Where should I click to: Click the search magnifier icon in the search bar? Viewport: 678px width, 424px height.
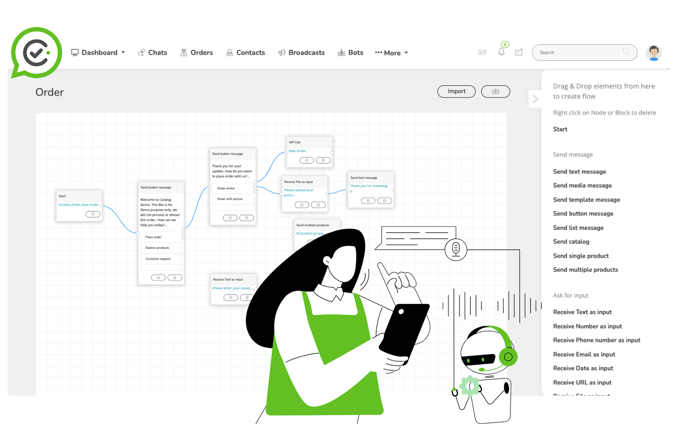[626, 52]
